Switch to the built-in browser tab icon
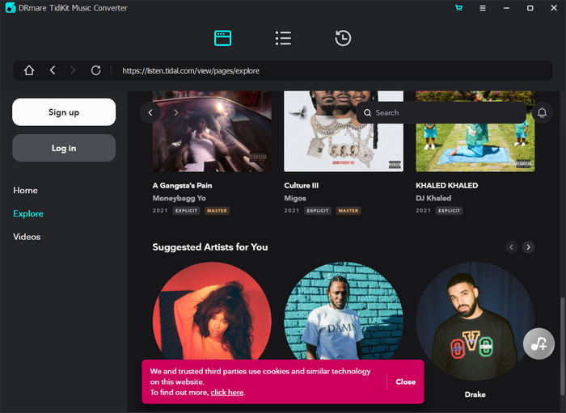Image resolution: width=566 pixels, height=413 pixels. tap(222, 38)
